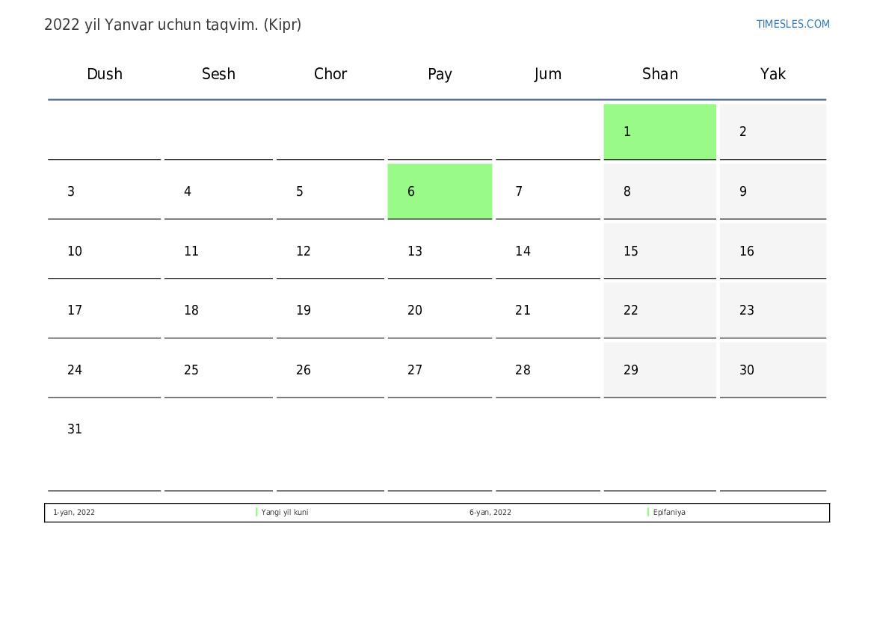Select date 25 in the calendar
The width and height of the screenshot is (874, 618).
coord(191,370)
